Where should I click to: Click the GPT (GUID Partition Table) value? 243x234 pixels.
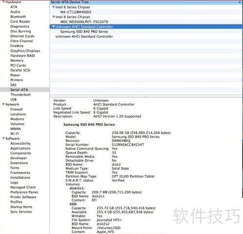[x=133, y=176]
